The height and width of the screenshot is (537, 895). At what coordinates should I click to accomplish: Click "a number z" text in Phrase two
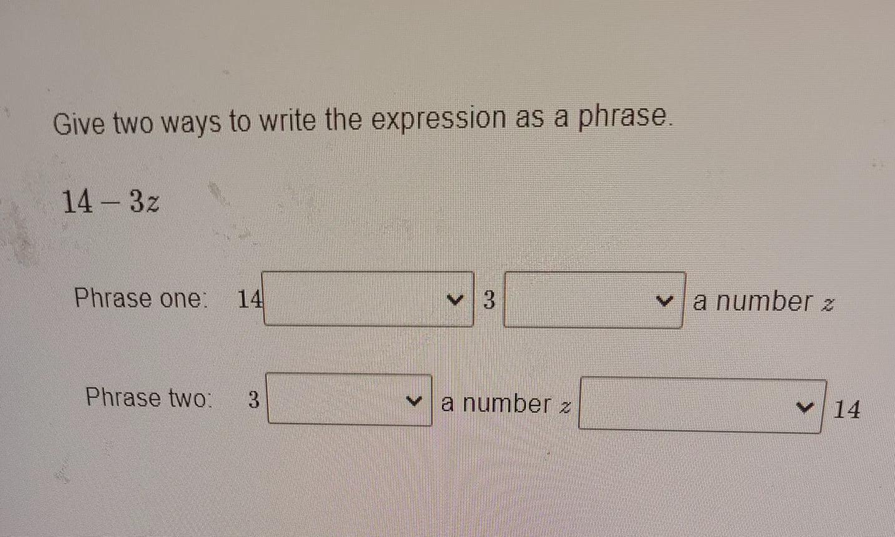[x=506, y=404]
